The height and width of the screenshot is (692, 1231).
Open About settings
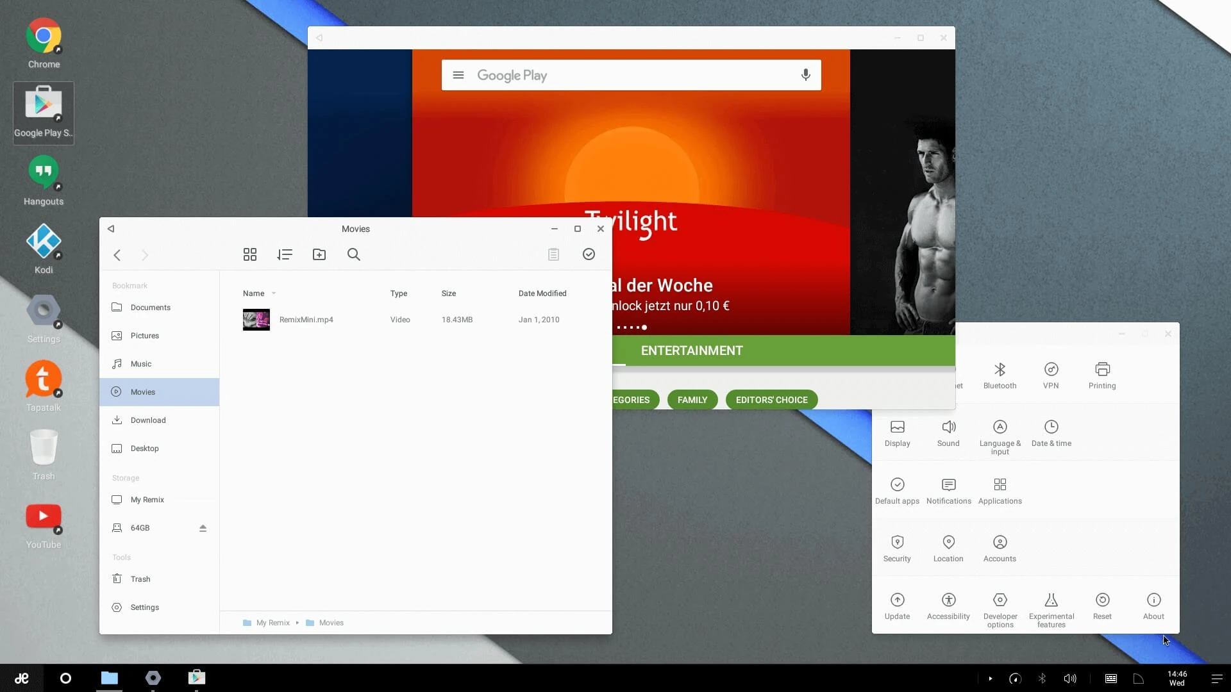[x=1153, y=607]
